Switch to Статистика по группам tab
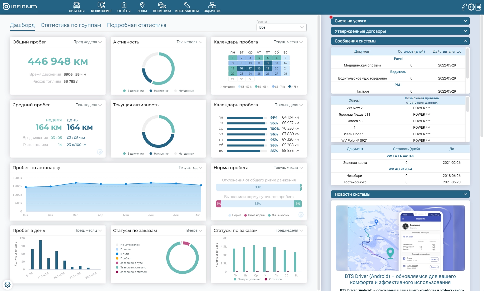Image resolution: width=484 pixels, height=291 pixels. click(x=71, y=25)
